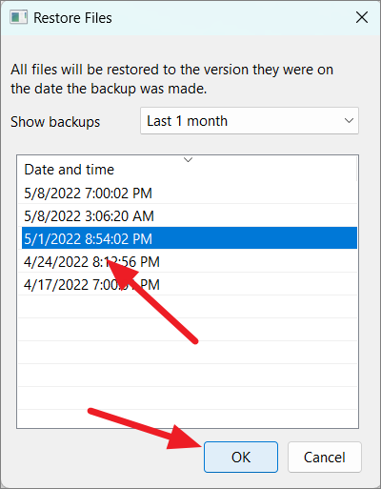
Task: Confirm restore with the OK button
Action: (x=241, y=457)
